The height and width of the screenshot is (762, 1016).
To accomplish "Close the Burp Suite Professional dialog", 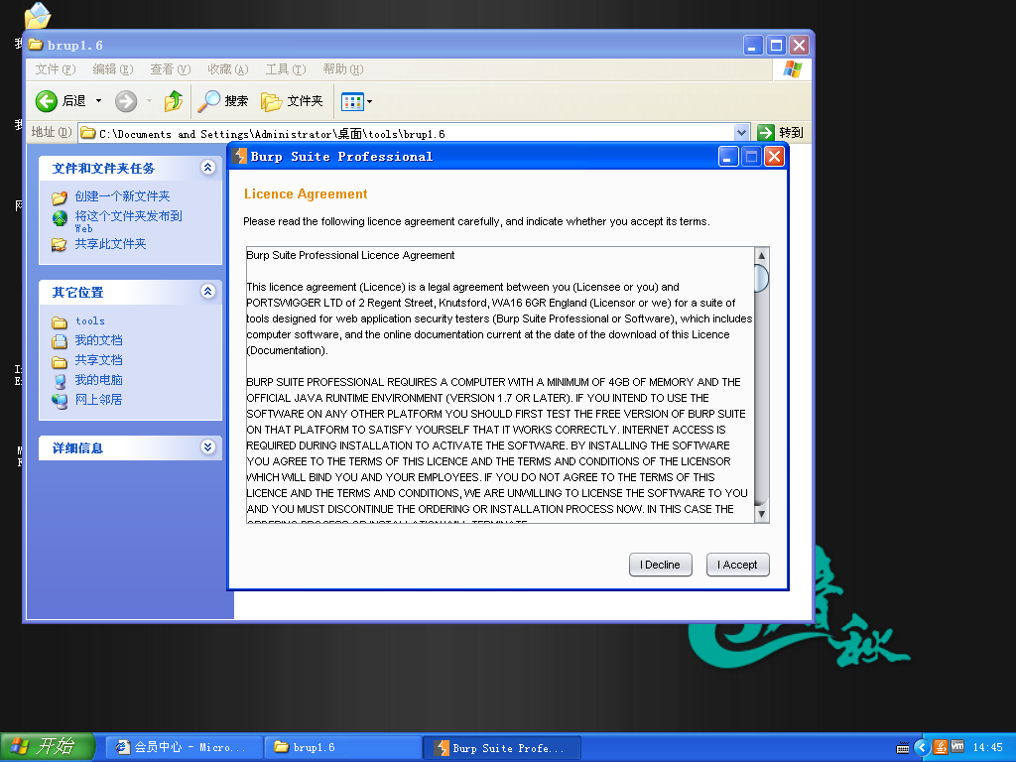I will (774, 156).
